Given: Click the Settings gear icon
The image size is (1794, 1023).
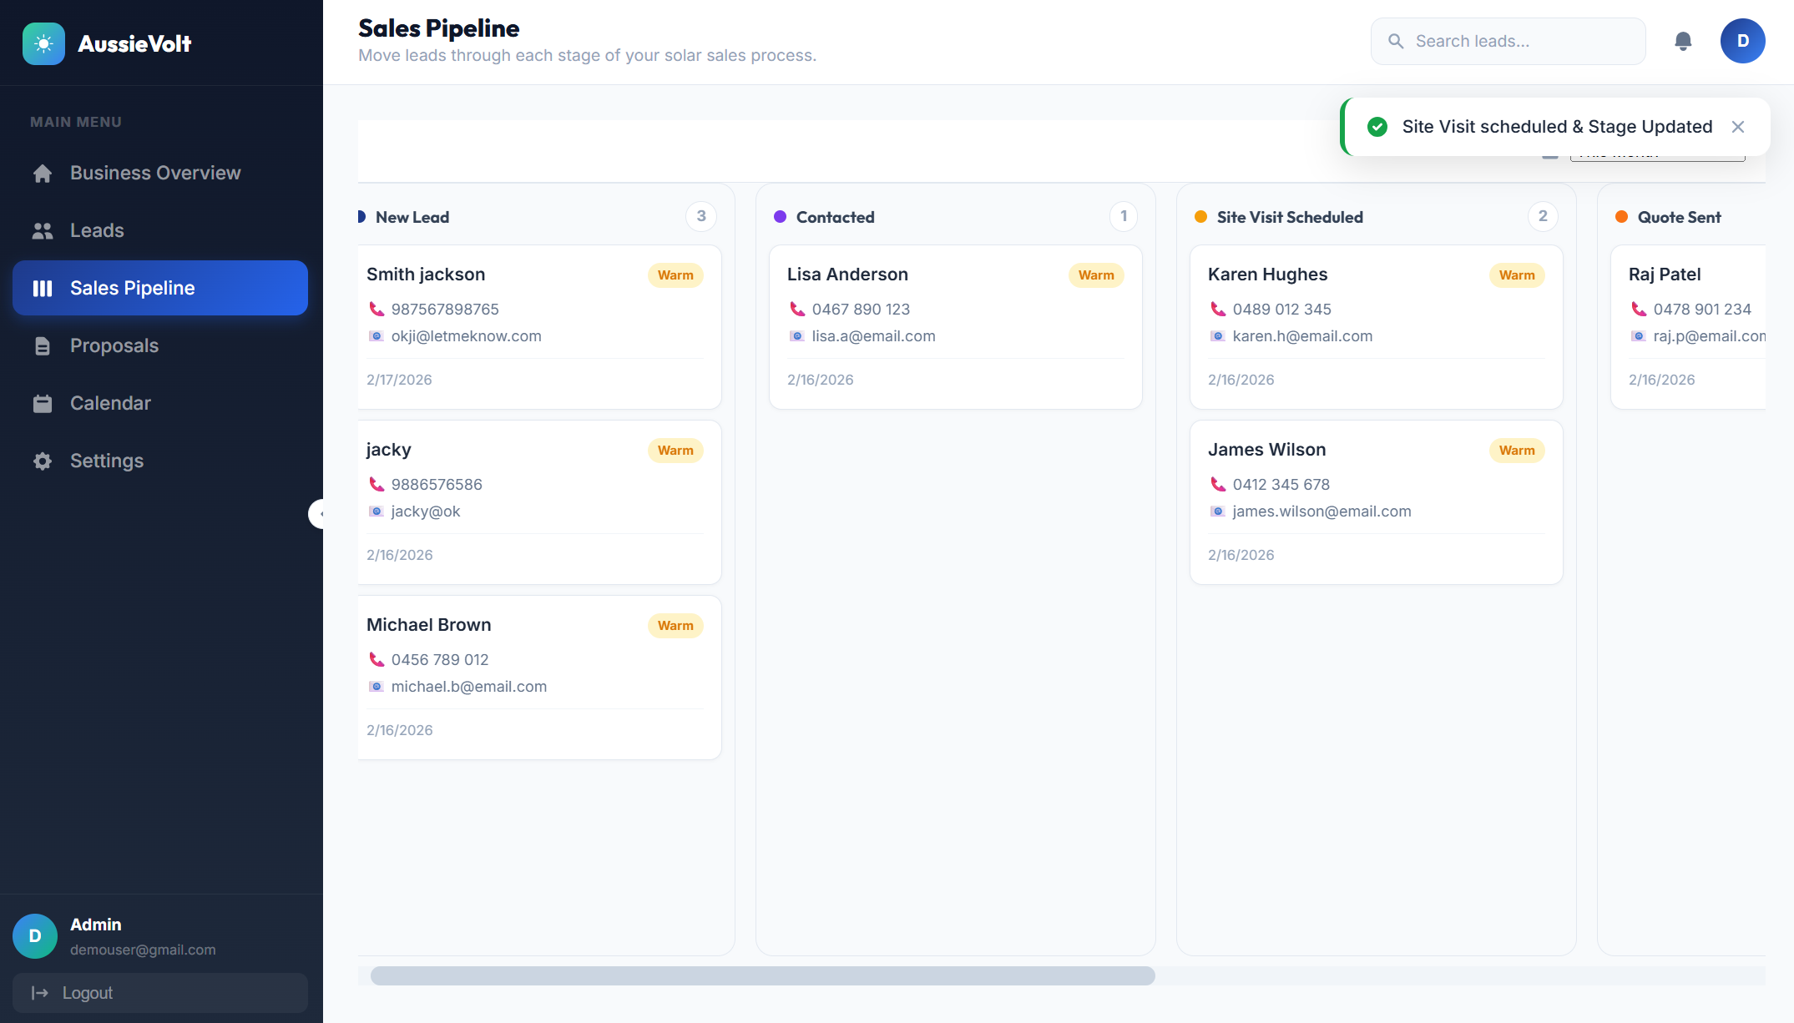Looking at the screenshot, I should pos(43,461).
